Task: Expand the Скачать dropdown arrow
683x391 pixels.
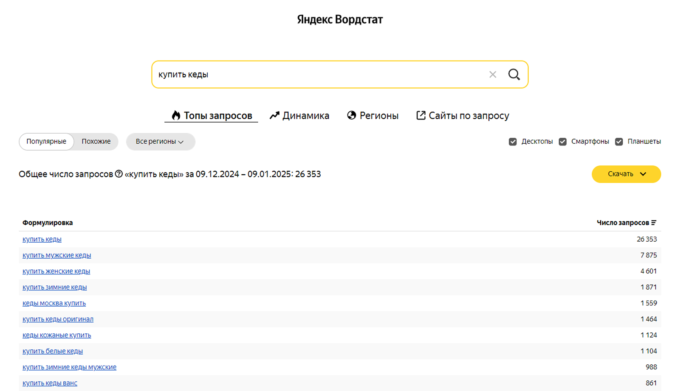Action: tap(643, 174)
